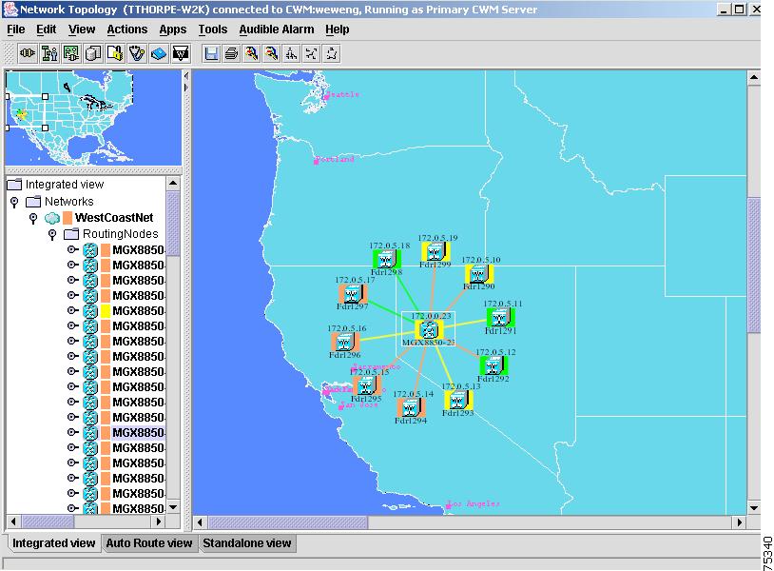Viewport: 774px width, 571px height.
Task: Click the Seattle city marker
Action: tap(326, 96)
